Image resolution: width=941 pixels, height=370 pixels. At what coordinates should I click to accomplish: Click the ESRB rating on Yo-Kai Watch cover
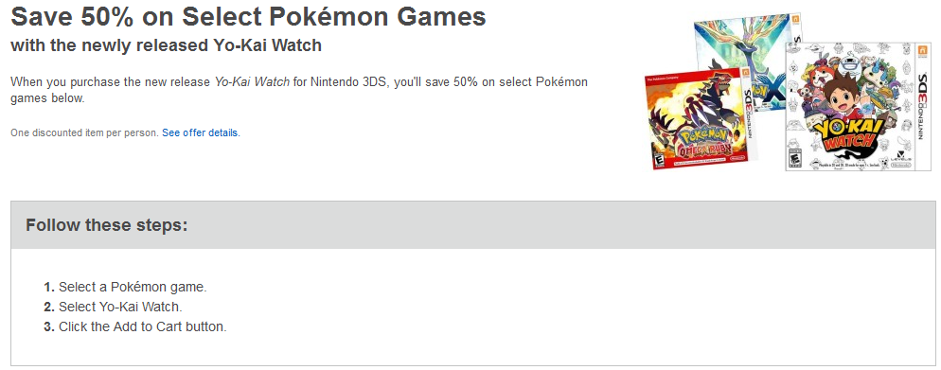coord(796,158)
